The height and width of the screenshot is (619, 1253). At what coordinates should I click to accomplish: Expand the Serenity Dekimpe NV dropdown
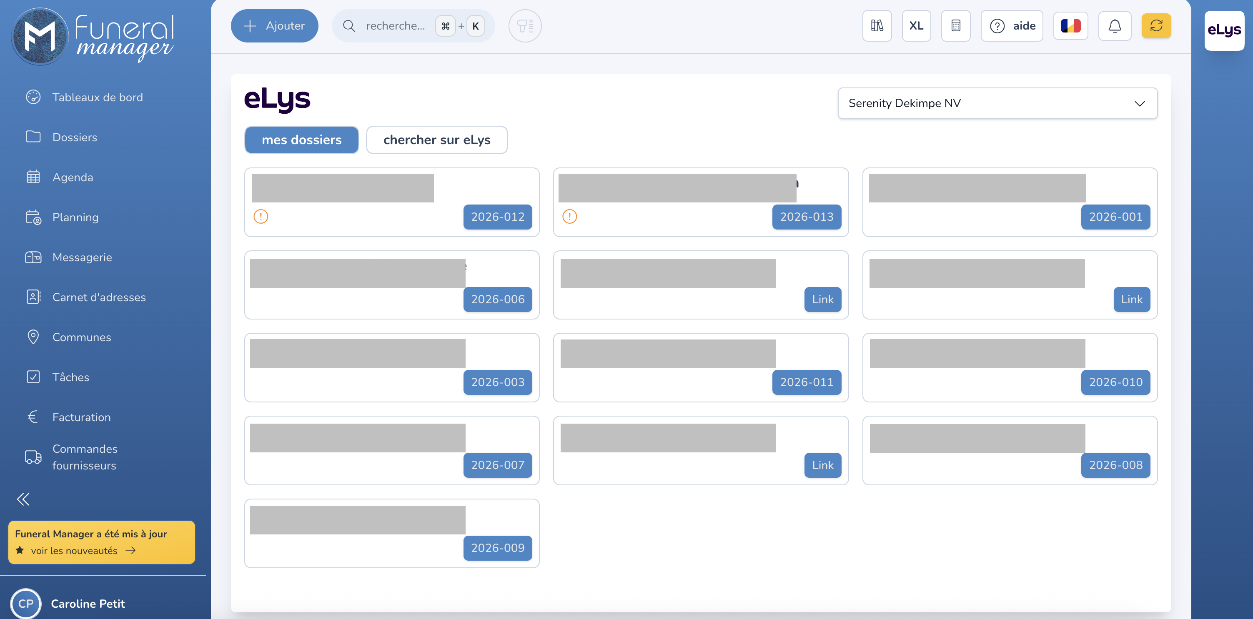[997, 103]
